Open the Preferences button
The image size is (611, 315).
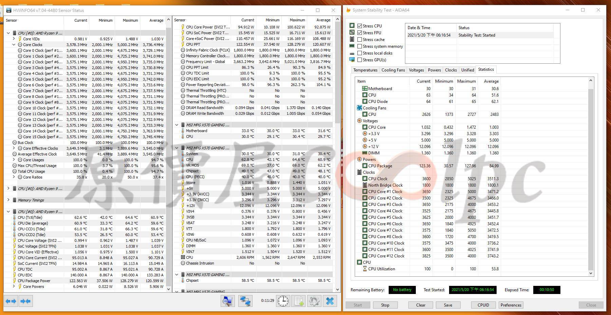[511, 305]
